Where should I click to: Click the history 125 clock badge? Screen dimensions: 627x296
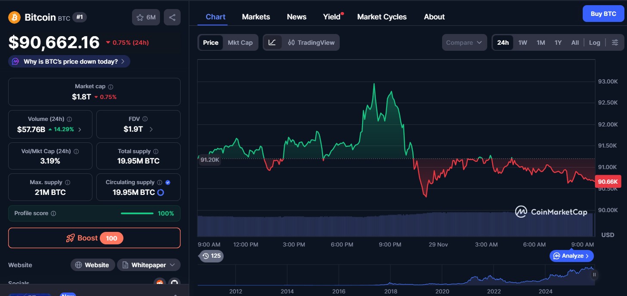[x=211, y=256]
